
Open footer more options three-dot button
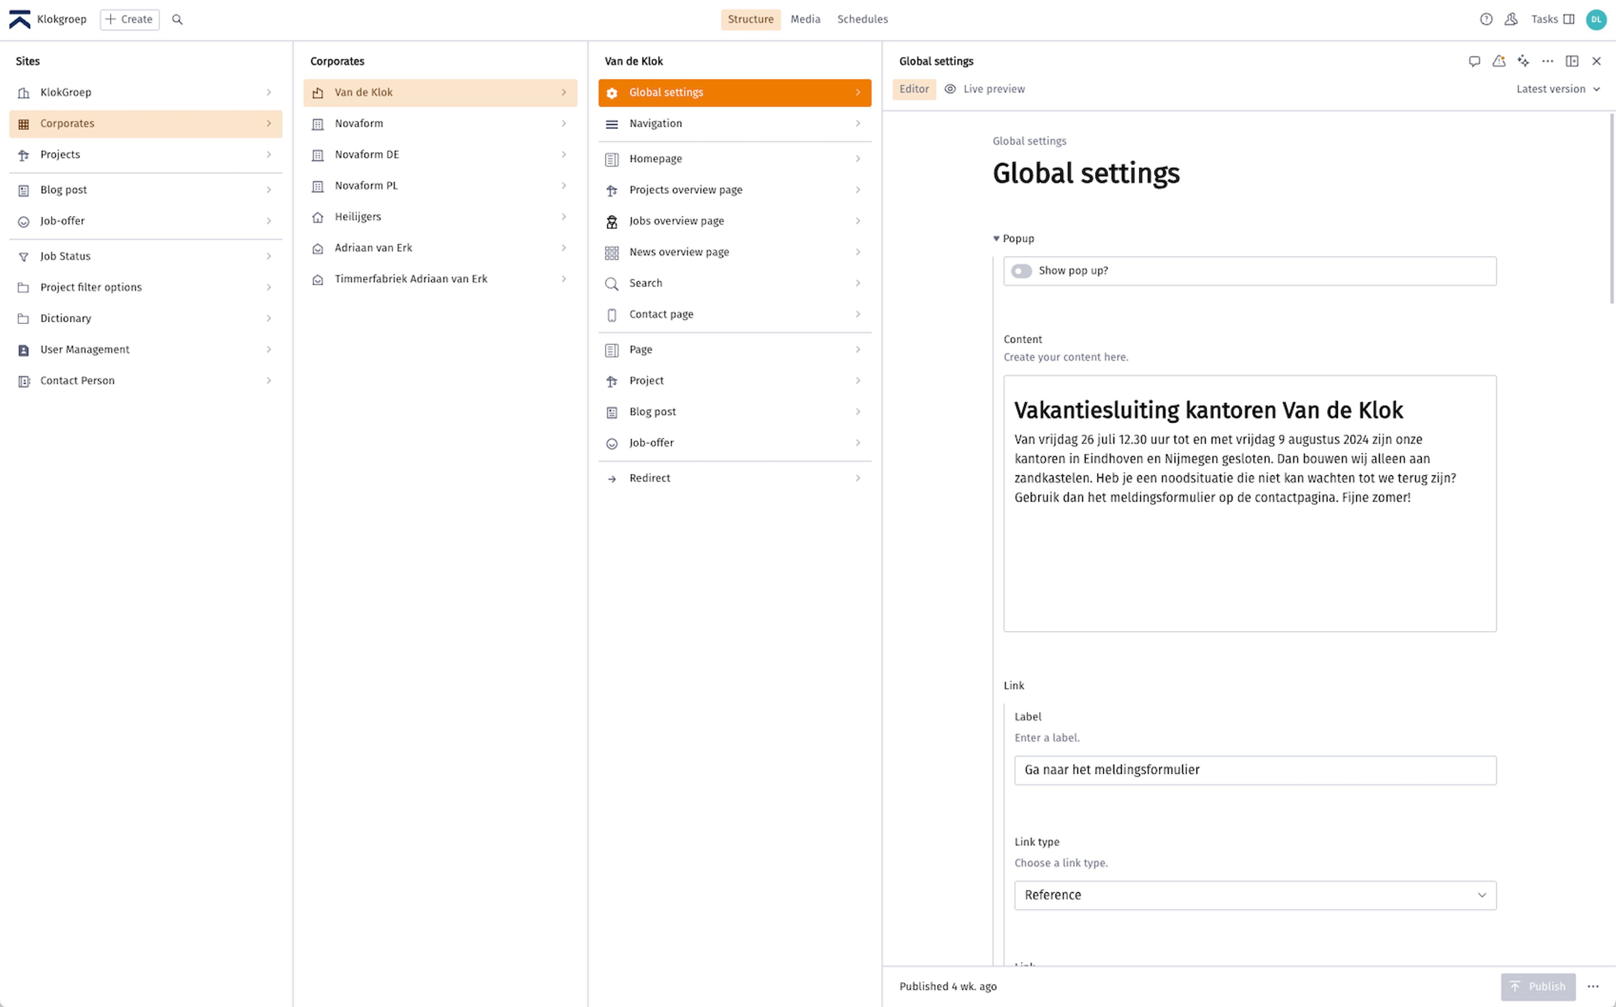click(x=1593, y=986)
